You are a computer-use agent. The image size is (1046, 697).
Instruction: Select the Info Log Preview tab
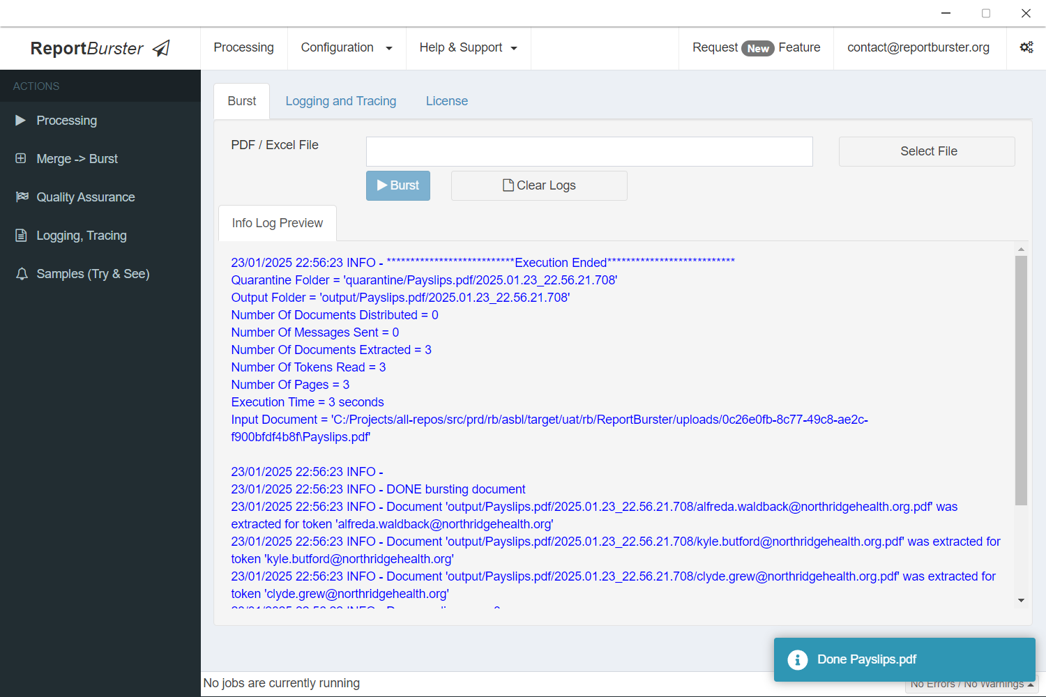(277, 222)
